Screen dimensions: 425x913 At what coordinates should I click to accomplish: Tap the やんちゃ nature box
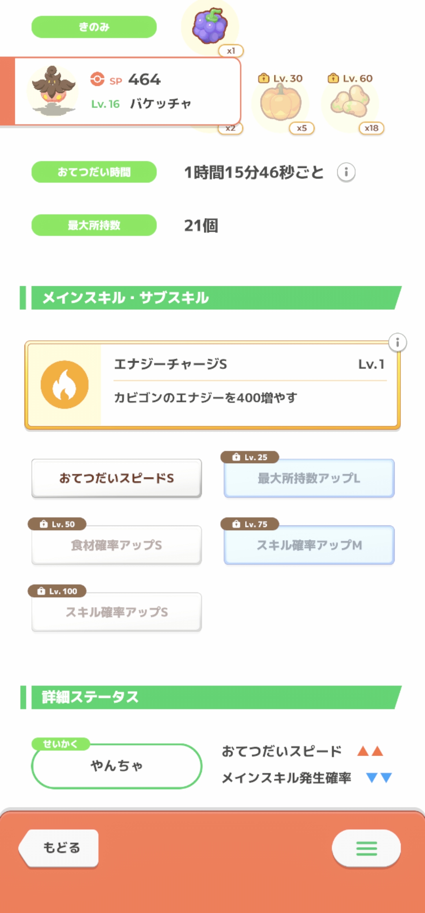click(116, 766)
